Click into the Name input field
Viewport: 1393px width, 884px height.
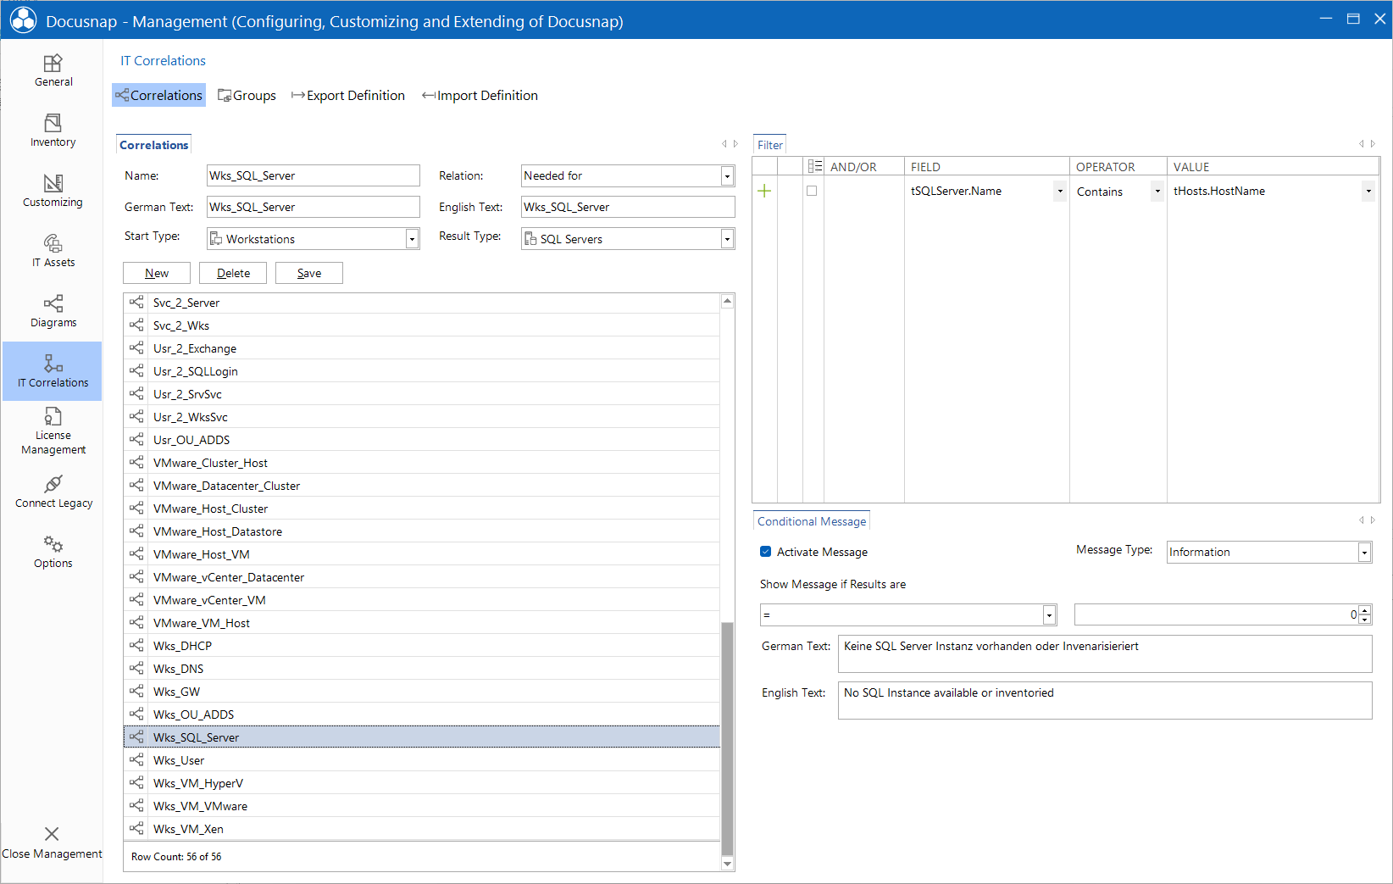(314, 175)
